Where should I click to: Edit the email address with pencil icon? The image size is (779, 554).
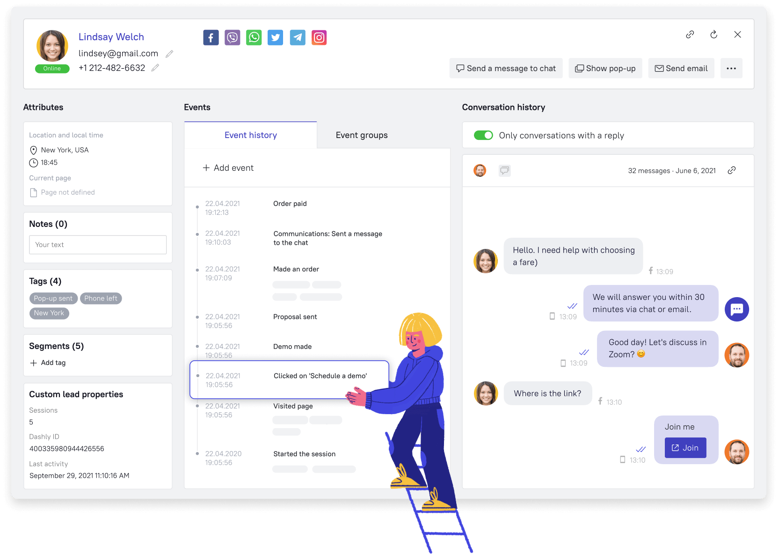[169, 53]
